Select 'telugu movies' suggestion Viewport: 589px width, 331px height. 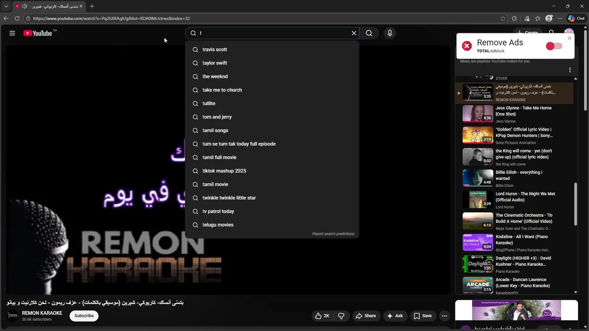pyautogui.click(x=271, y=225)
